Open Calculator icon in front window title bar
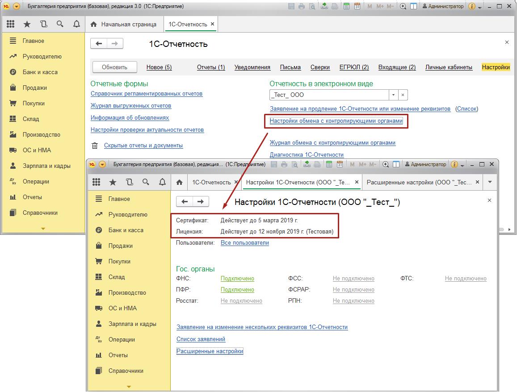Viewport: 517px width, 392px height. [329, 164]
